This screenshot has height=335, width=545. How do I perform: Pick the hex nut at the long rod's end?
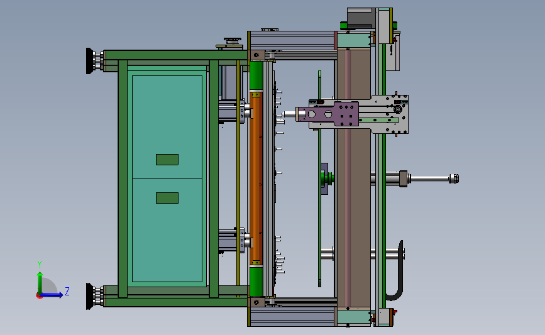click(454, 178)
